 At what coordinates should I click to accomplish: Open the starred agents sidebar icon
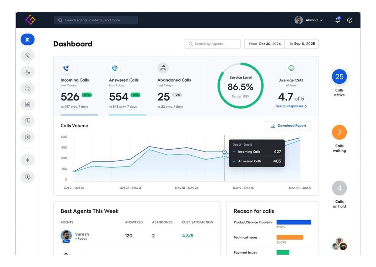27,72
